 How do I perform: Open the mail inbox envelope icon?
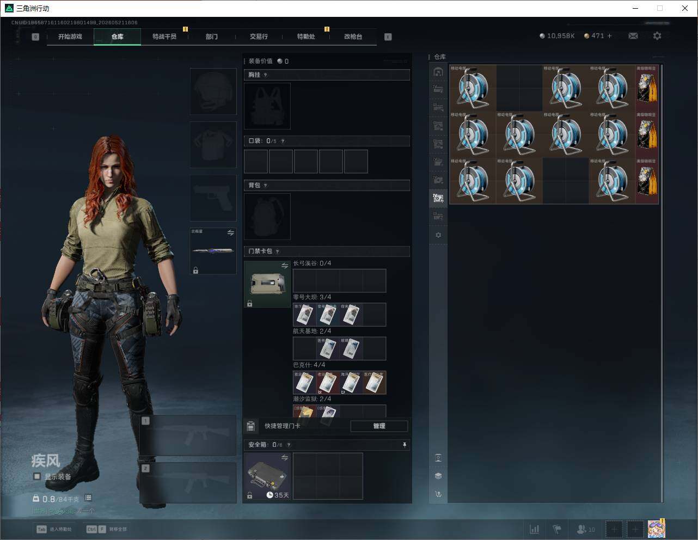(x=633, y=36)
